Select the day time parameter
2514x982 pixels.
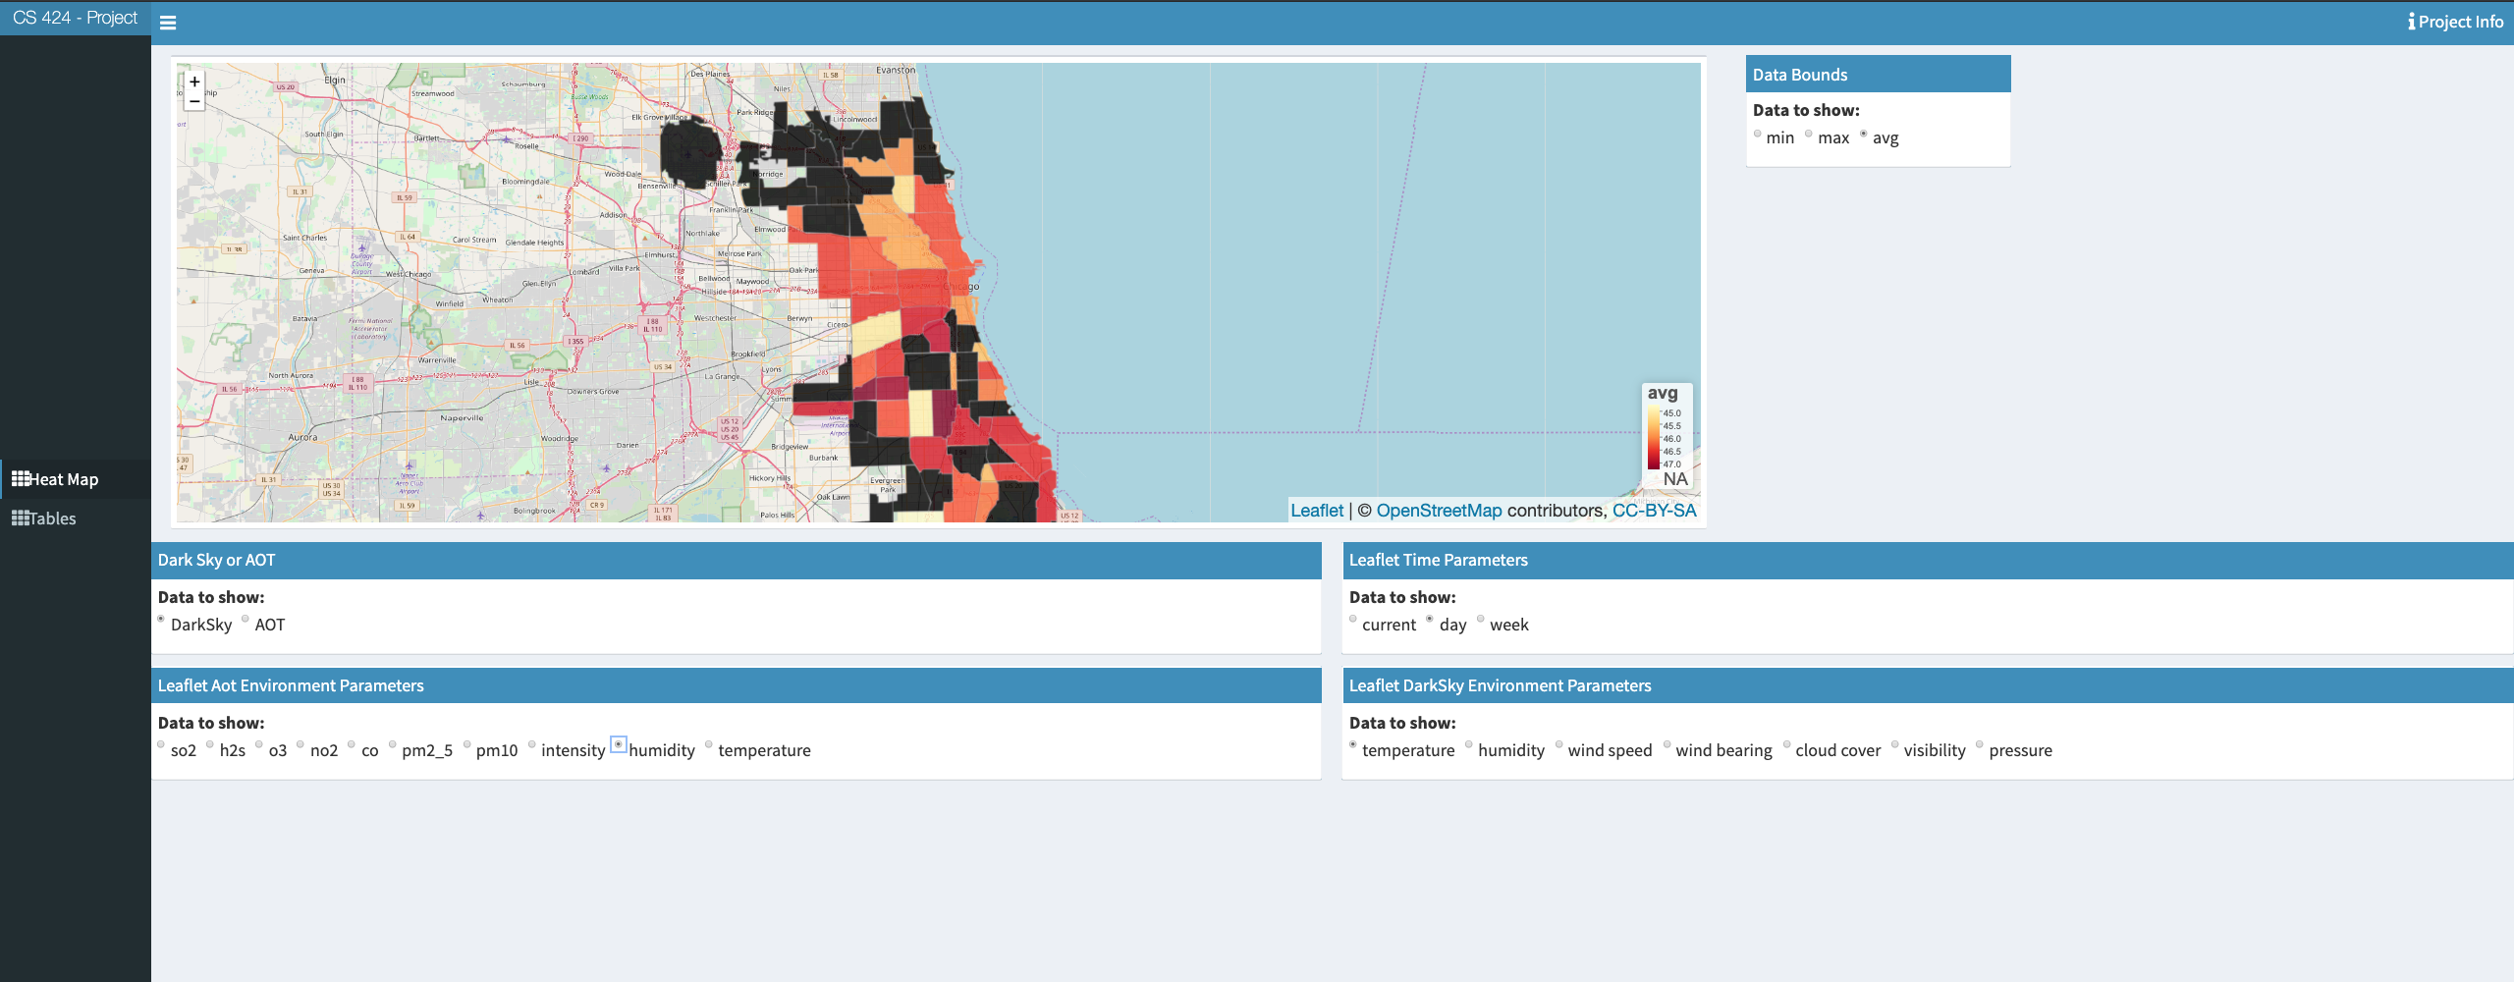tap(1430, 620)
